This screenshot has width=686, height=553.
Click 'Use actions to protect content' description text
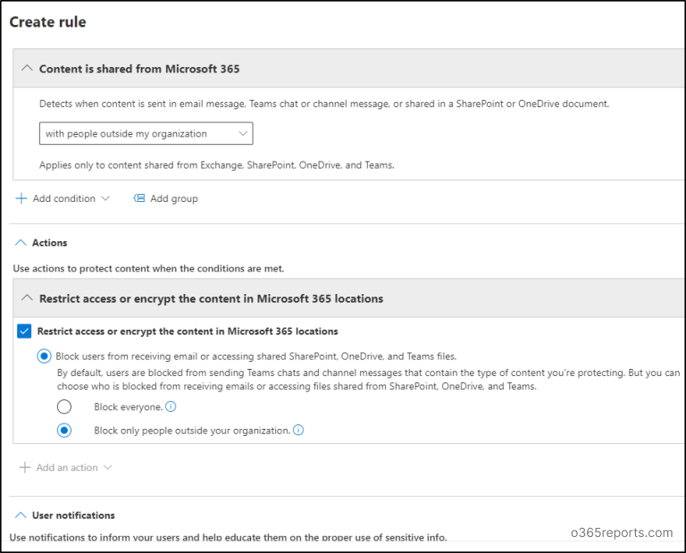point(149,268)
